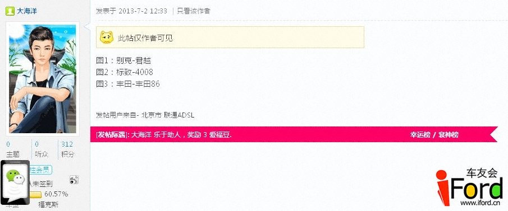Click 大海洋 in the pink banner
The height and width of the screenshot is (211, 508).
[141, 135]
